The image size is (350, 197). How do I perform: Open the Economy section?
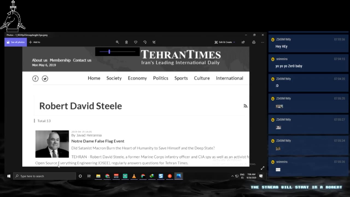tap(137, 78)
